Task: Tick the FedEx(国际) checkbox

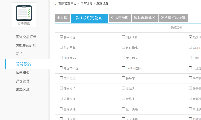Action: click(x=123, y=68)
